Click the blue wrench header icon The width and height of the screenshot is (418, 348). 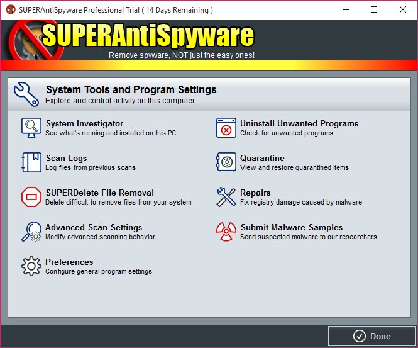26,94
